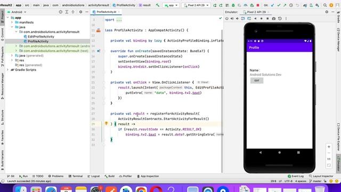Click Collapse All in Project panel

coord(73,12)
